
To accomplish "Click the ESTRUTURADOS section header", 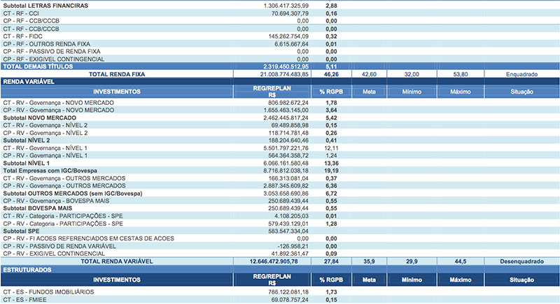I will 28,269.
